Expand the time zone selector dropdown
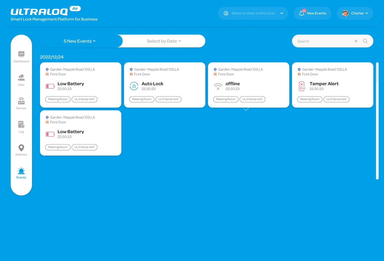This screenshot has height=261, width=384. pyautogui.click(x=281, y=13)
